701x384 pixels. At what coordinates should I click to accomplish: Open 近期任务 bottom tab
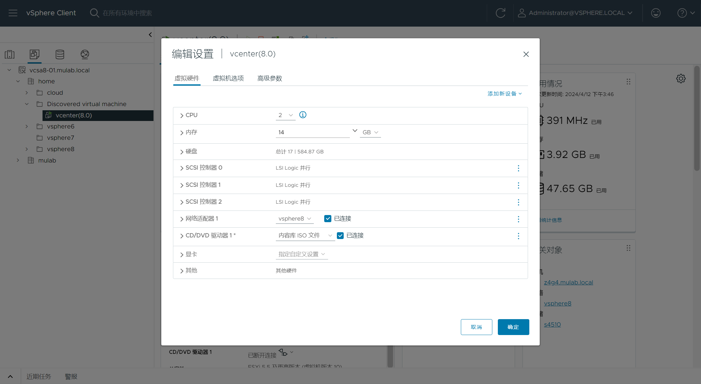point(39,377)
